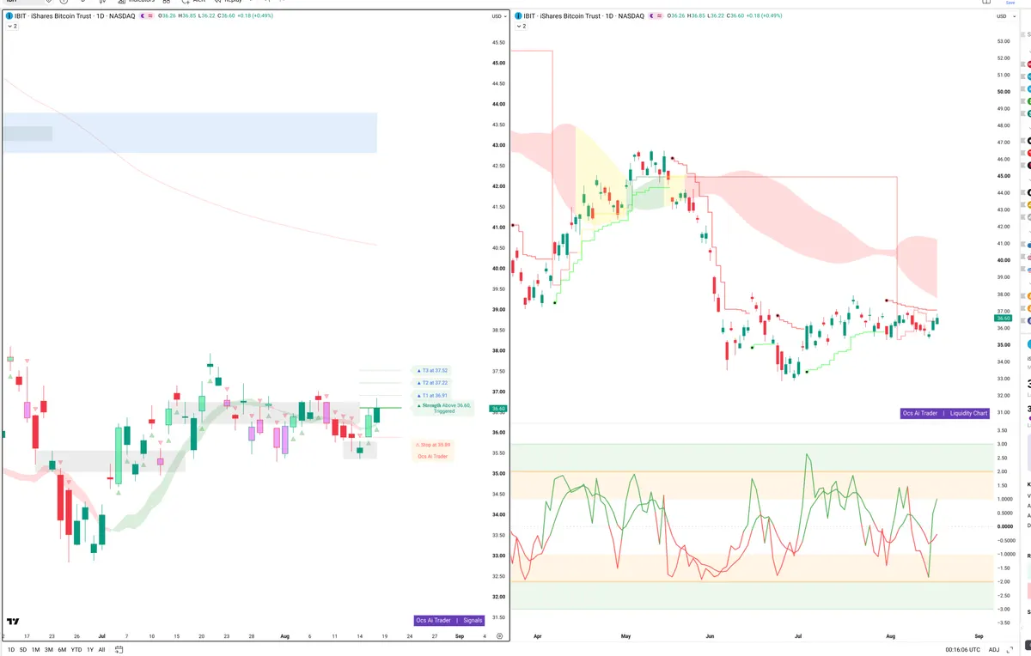Click the IBIT symbol logo on left chart
The width and height of the screenshot is (1031, 656).
tap(9, 16)
